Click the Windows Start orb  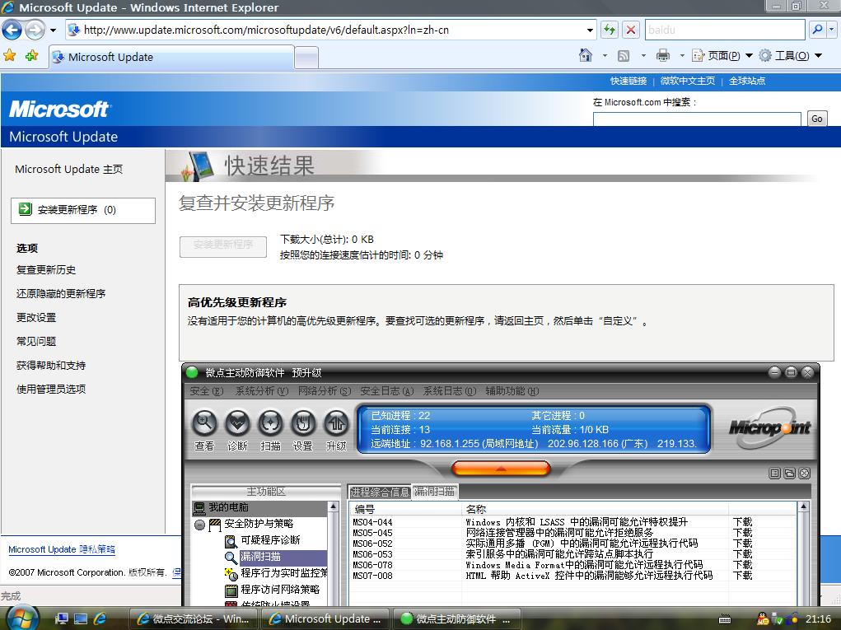point(22,618)
